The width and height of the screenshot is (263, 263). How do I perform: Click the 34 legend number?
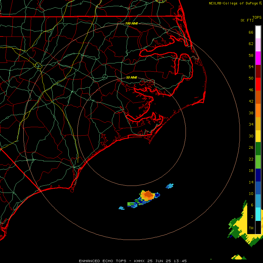coord(251,124)
